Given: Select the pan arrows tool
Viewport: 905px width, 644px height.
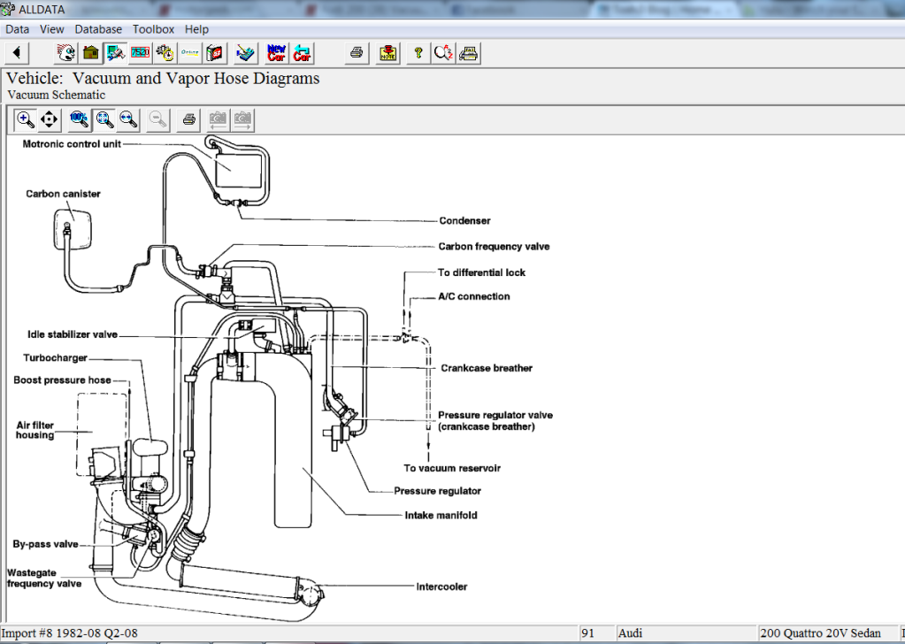Looking at the screenshot, I should [50, 119].
